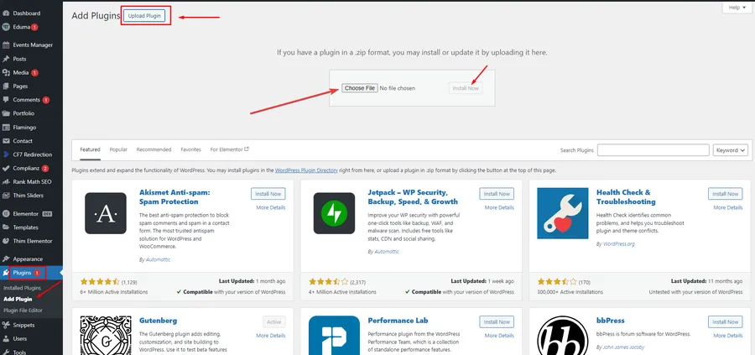Click the Upload Plugin button
The image size is (755, 355).
(146, 16)
